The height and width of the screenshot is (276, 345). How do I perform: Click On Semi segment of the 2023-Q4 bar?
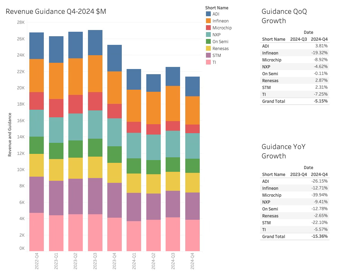point(115,155)
